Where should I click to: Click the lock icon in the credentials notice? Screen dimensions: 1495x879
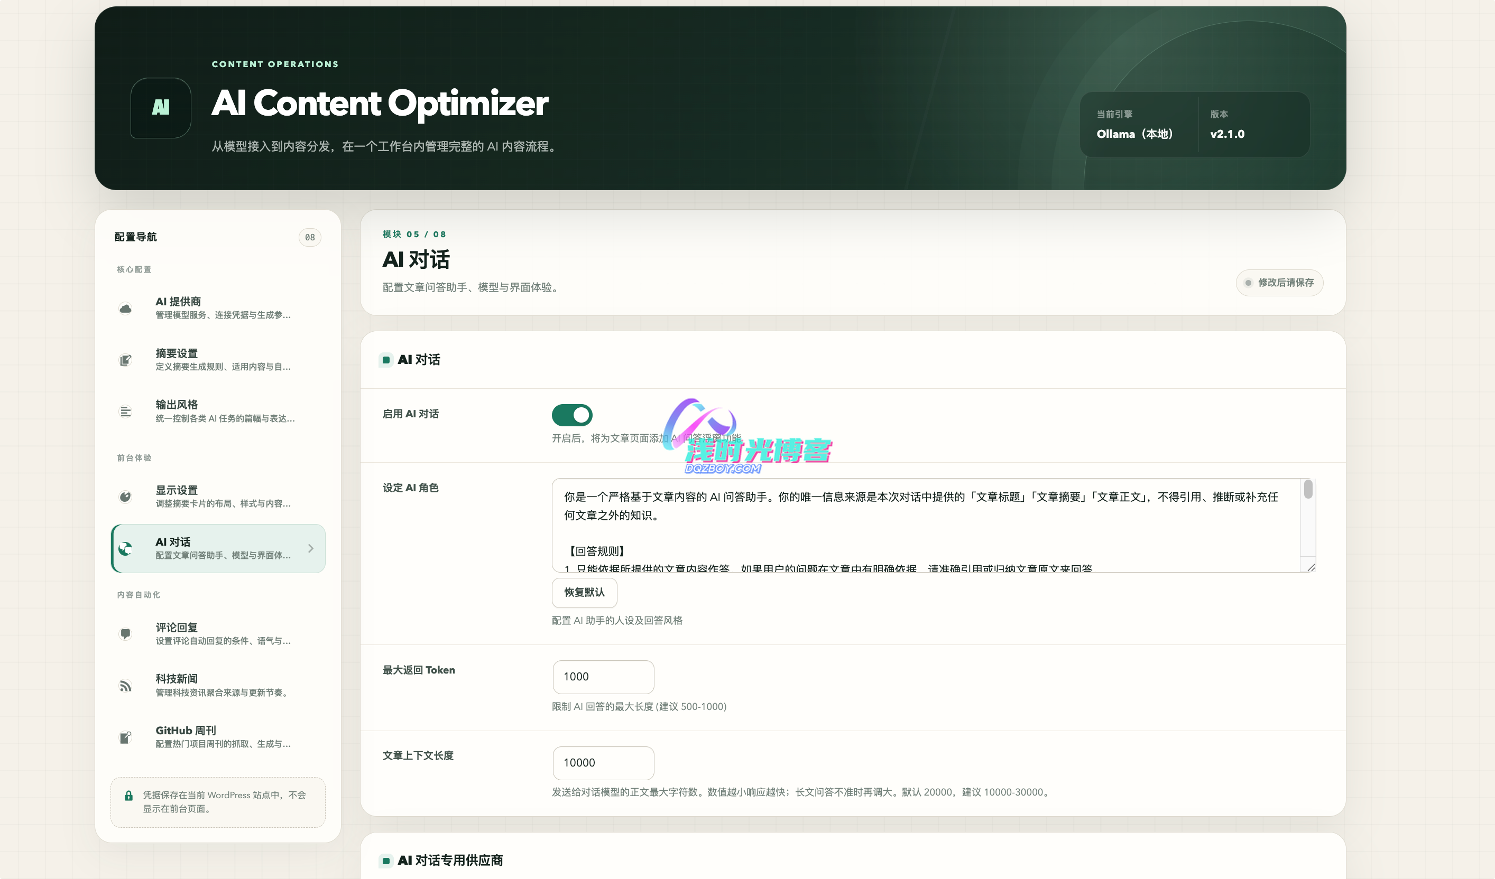click(x=128, y=796)
